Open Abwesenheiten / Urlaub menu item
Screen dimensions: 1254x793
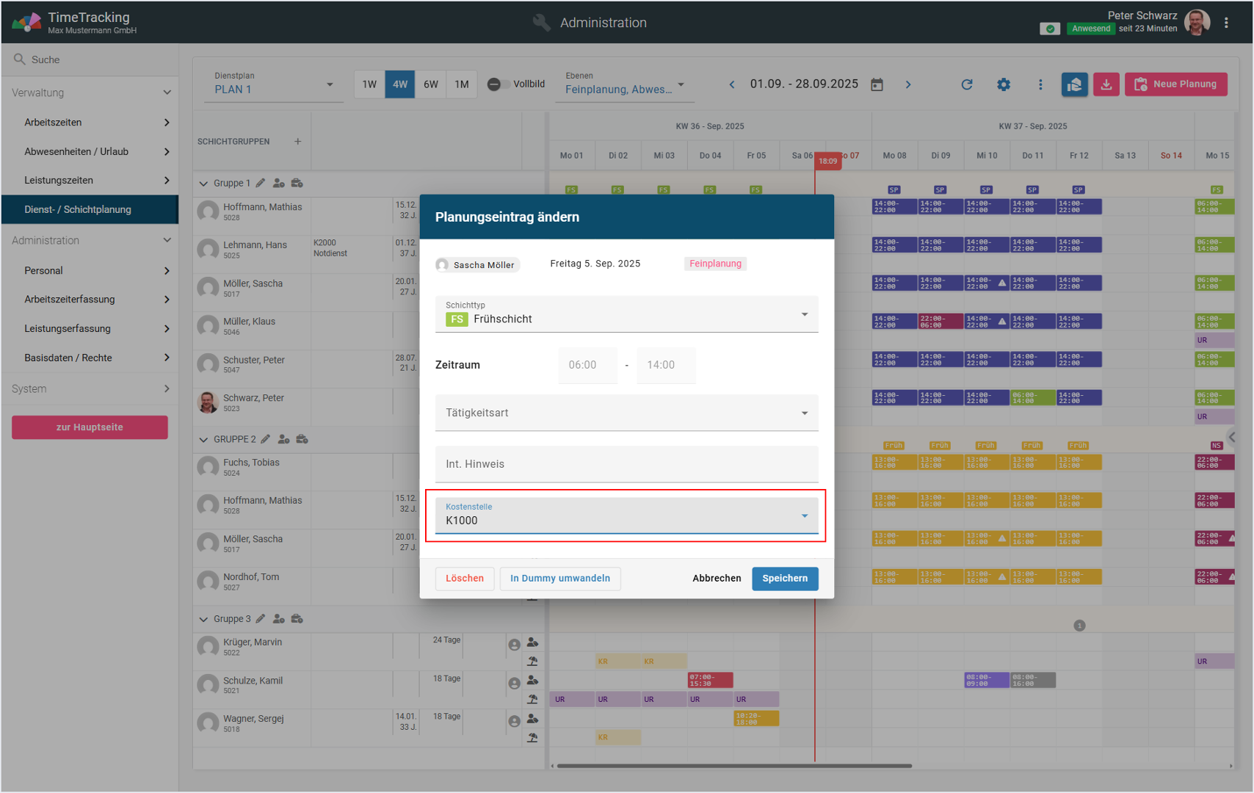[90, 151]
